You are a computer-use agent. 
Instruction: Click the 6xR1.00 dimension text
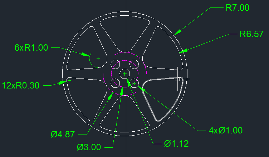[31, 47]
